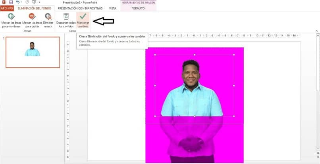Click the Redo/repeat icon
This screenshot has height=164, width=320.
coord(27,2)
